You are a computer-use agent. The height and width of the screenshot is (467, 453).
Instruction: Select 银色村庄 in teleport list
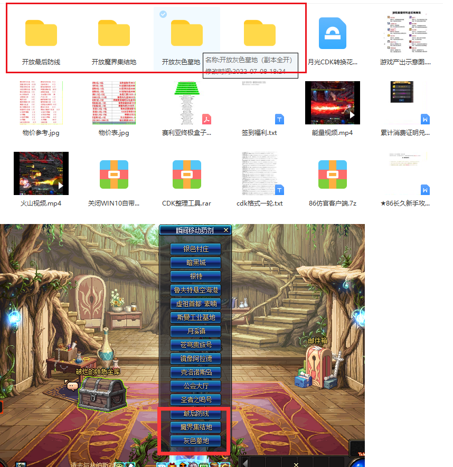coord(195,249)
